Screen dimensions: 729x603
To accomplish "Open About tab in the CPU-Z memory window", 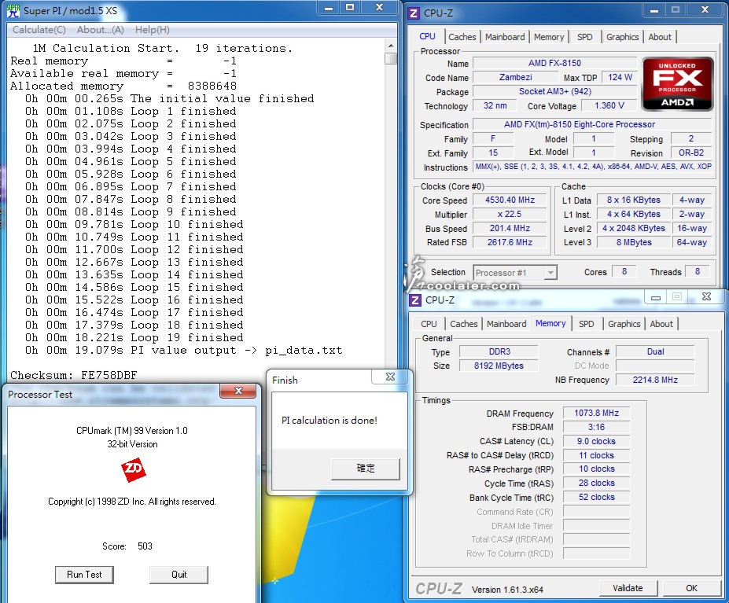I will (x=661, y=324).
